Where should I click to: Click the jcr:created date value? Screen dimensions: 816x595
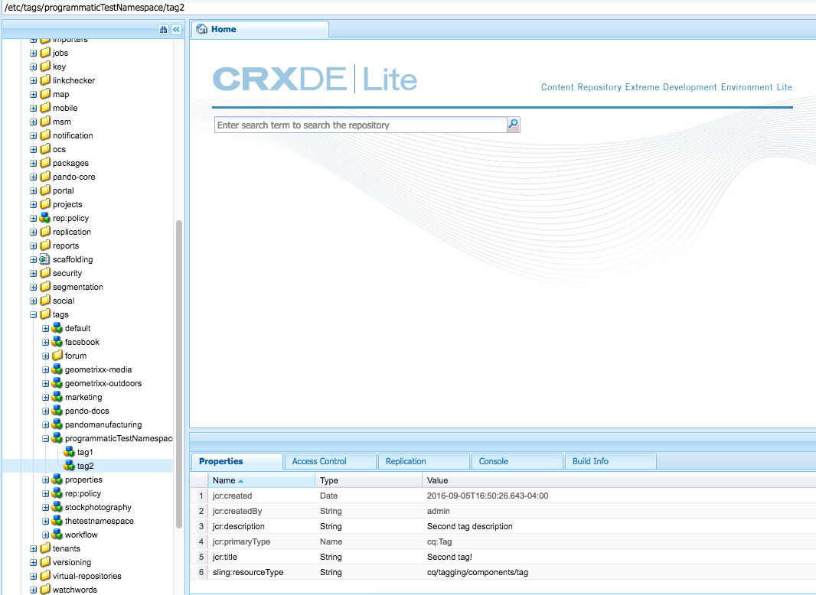[x=487, y=496]
